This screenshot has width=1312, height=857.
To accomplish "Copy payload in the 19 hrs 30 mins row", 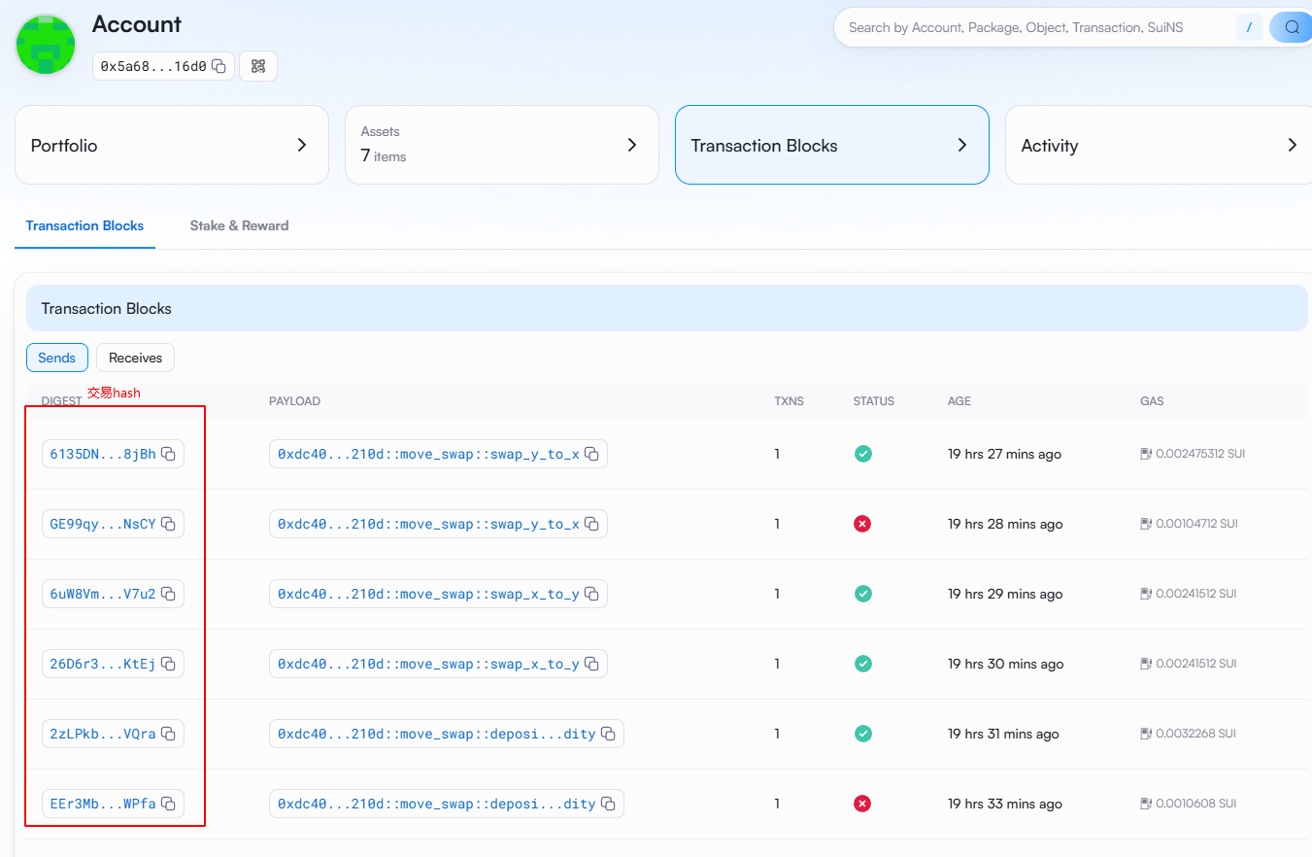I will pos(591,664).
